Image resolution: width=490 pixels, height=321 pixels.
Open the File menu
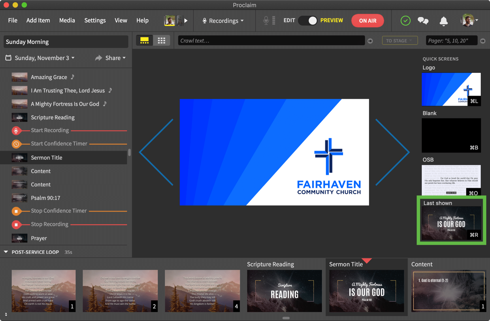click(x=13, y=20)
